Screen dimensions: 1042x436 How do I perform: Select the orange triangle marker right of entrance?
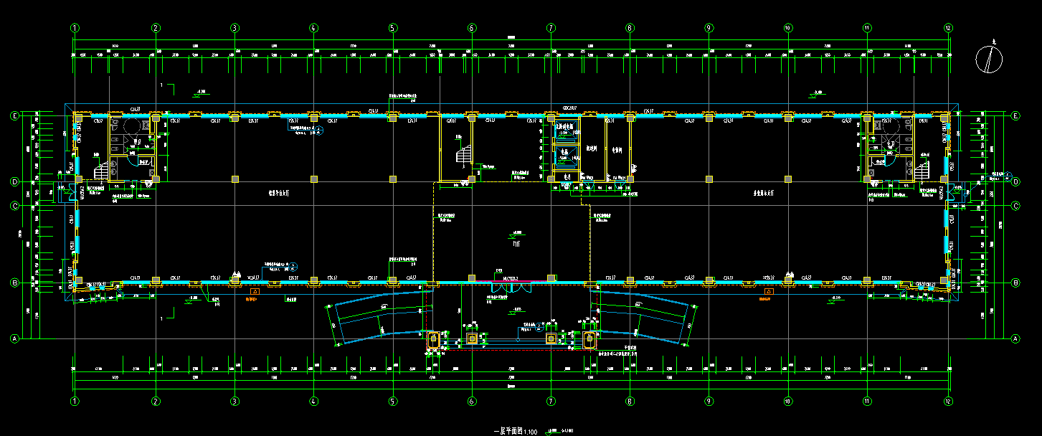point(769,292)
